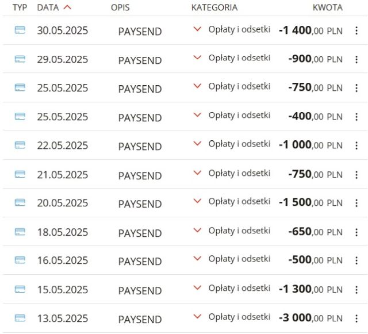Click card type icon on 22.05.2025 row
The image size is (368, 334).
tap(20, 145)
